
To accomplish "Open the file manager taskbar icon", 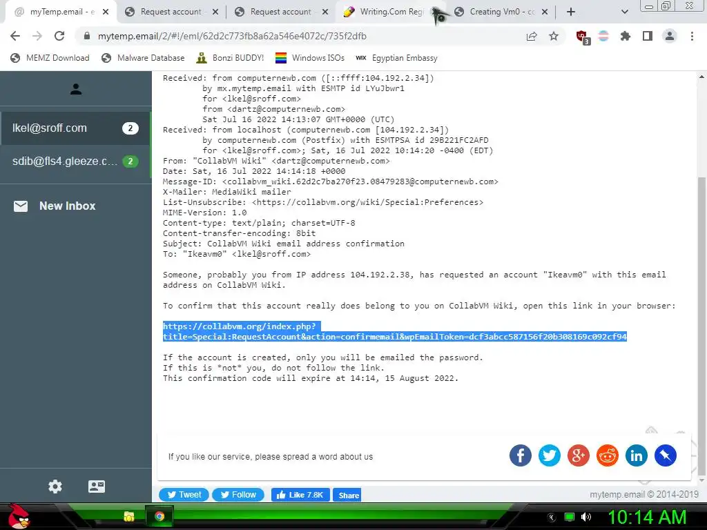I will tap(129, 516).
